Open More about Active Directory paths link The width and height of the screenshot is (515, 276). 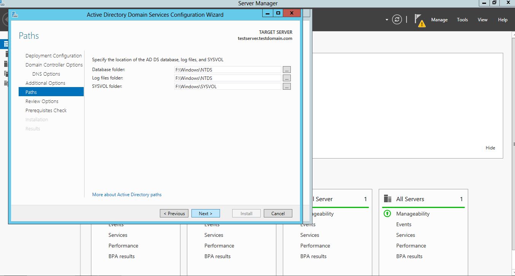(127, 194)
